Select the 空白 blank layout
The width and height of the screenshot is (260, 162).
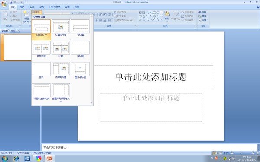coord(41,70)
